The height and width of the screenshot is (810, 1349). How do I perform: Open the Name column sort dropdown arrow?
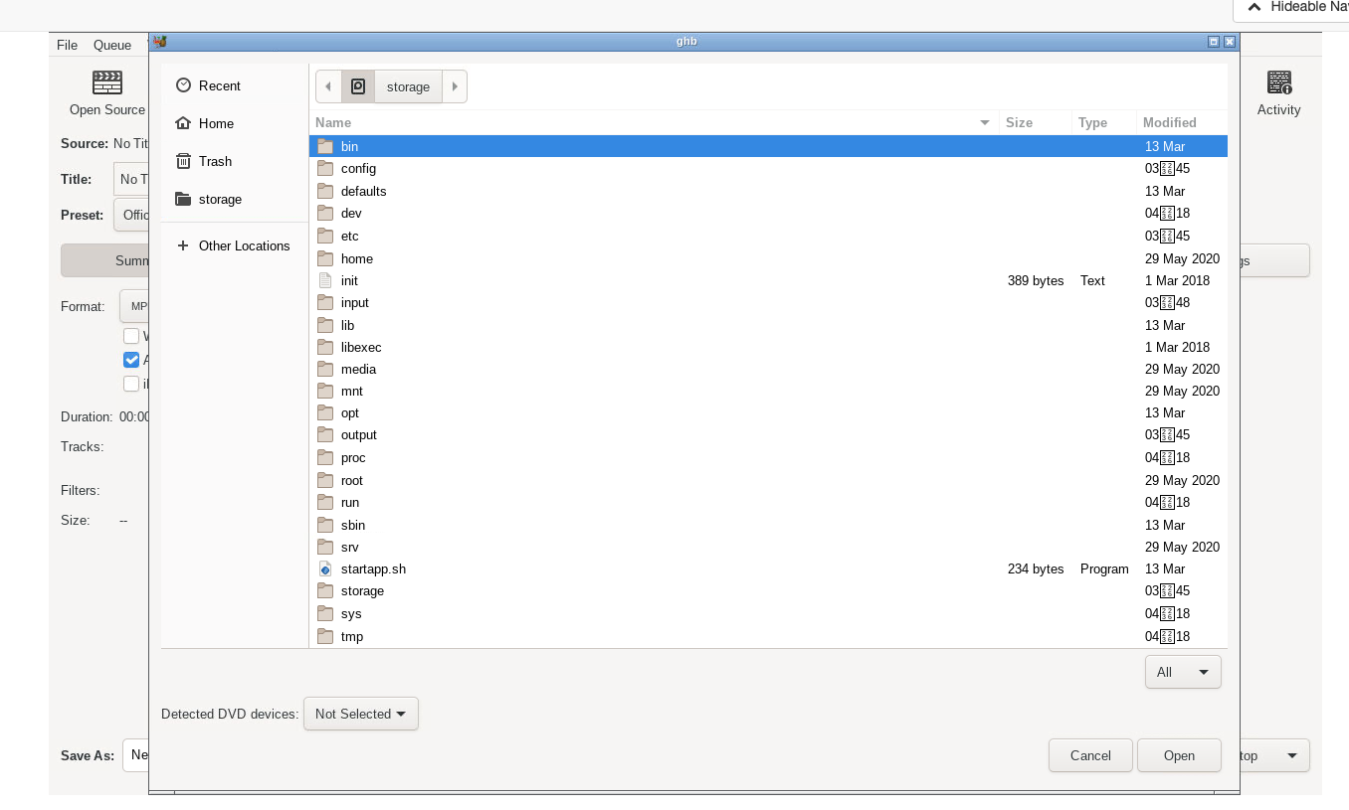coord(984,122)
